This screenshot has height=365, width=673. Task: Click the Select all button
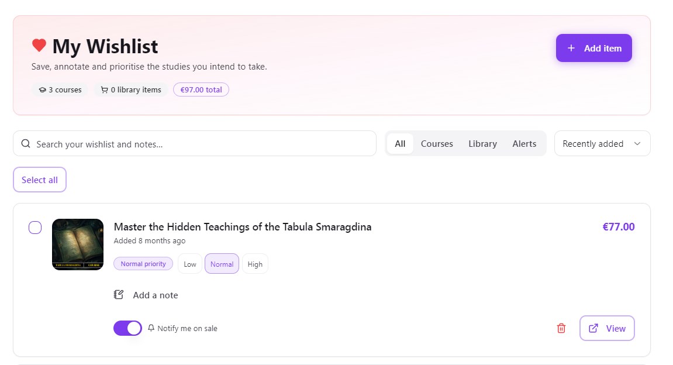click(40, 180)
